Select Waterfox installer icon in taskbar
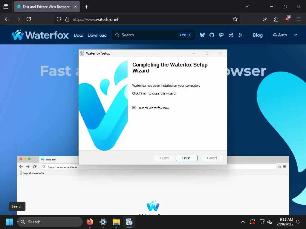 129,222
